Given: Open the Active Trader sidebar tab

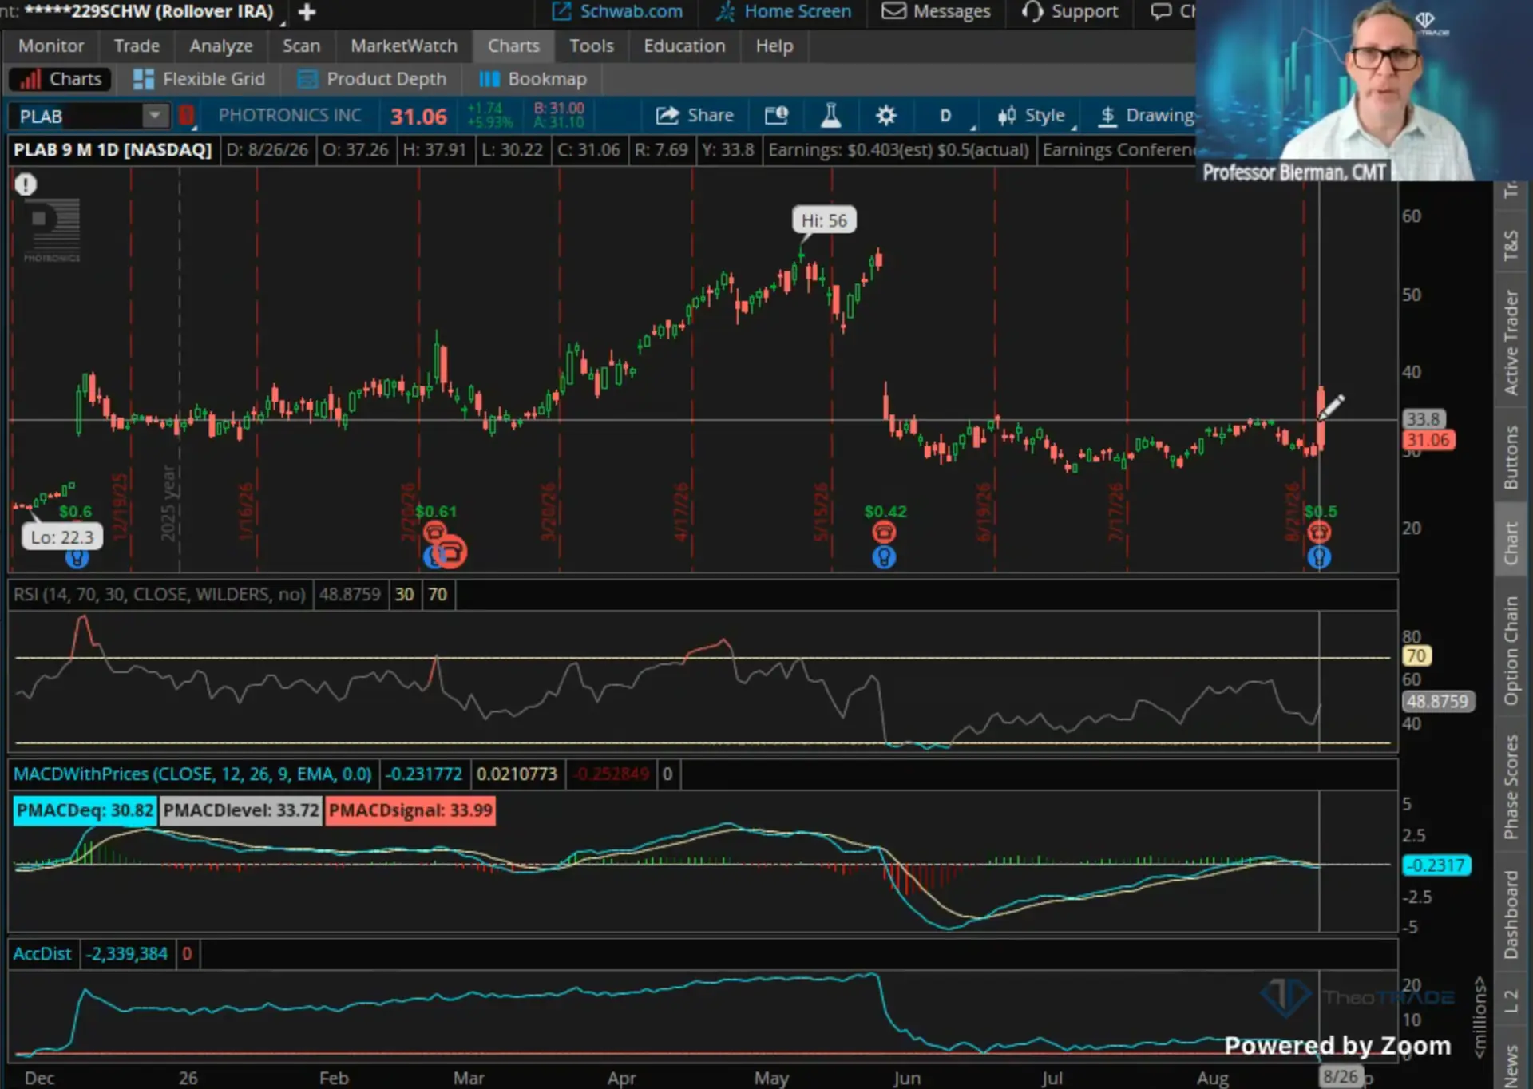Looking at the screenshot, I should point(1511,343).
